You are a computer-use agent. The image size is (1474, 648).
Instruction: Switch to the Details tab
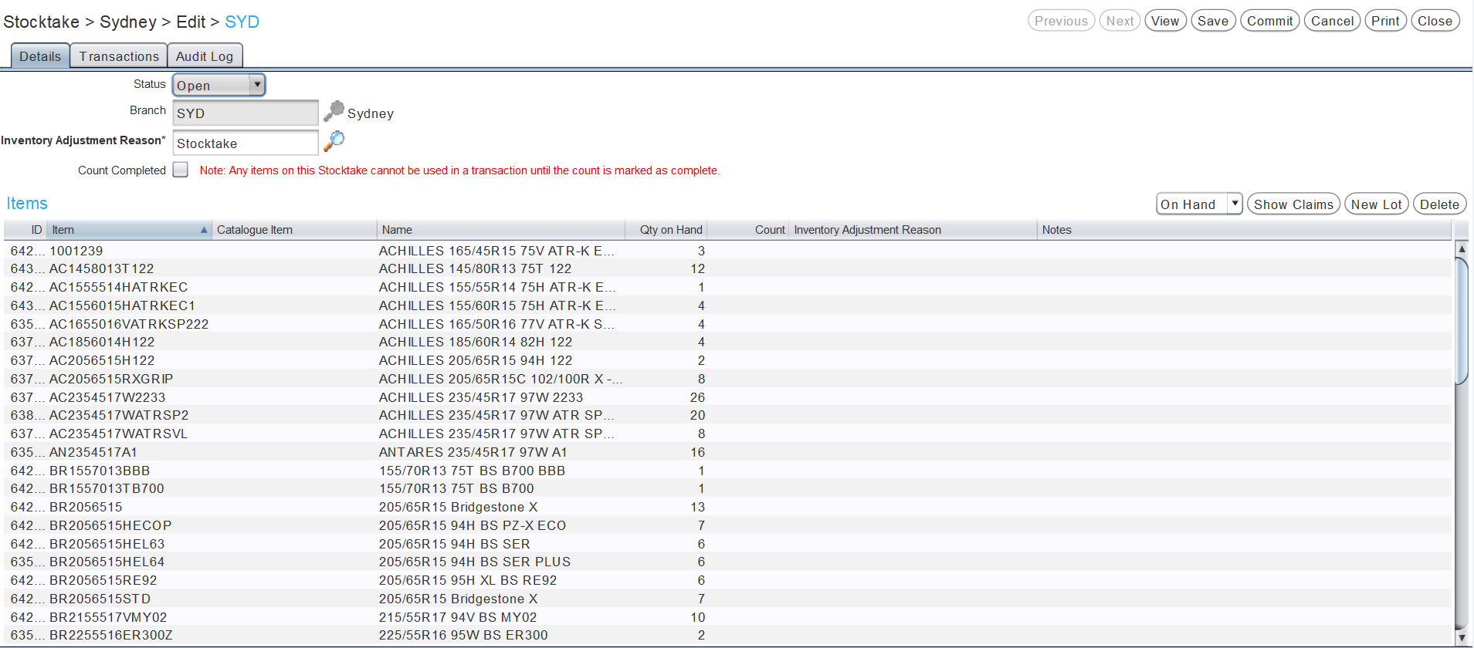point(40,56)
